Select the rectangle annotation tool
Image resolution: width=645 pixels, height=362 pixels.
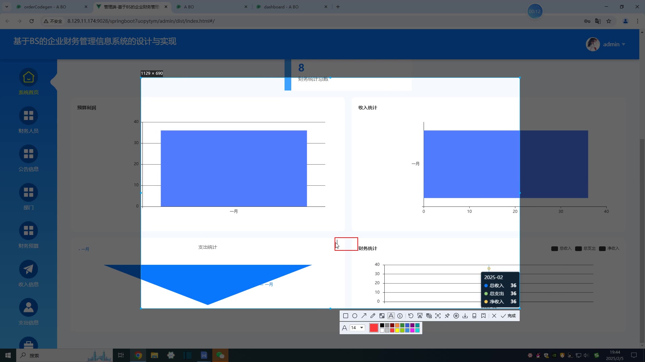tap(345, 316)
